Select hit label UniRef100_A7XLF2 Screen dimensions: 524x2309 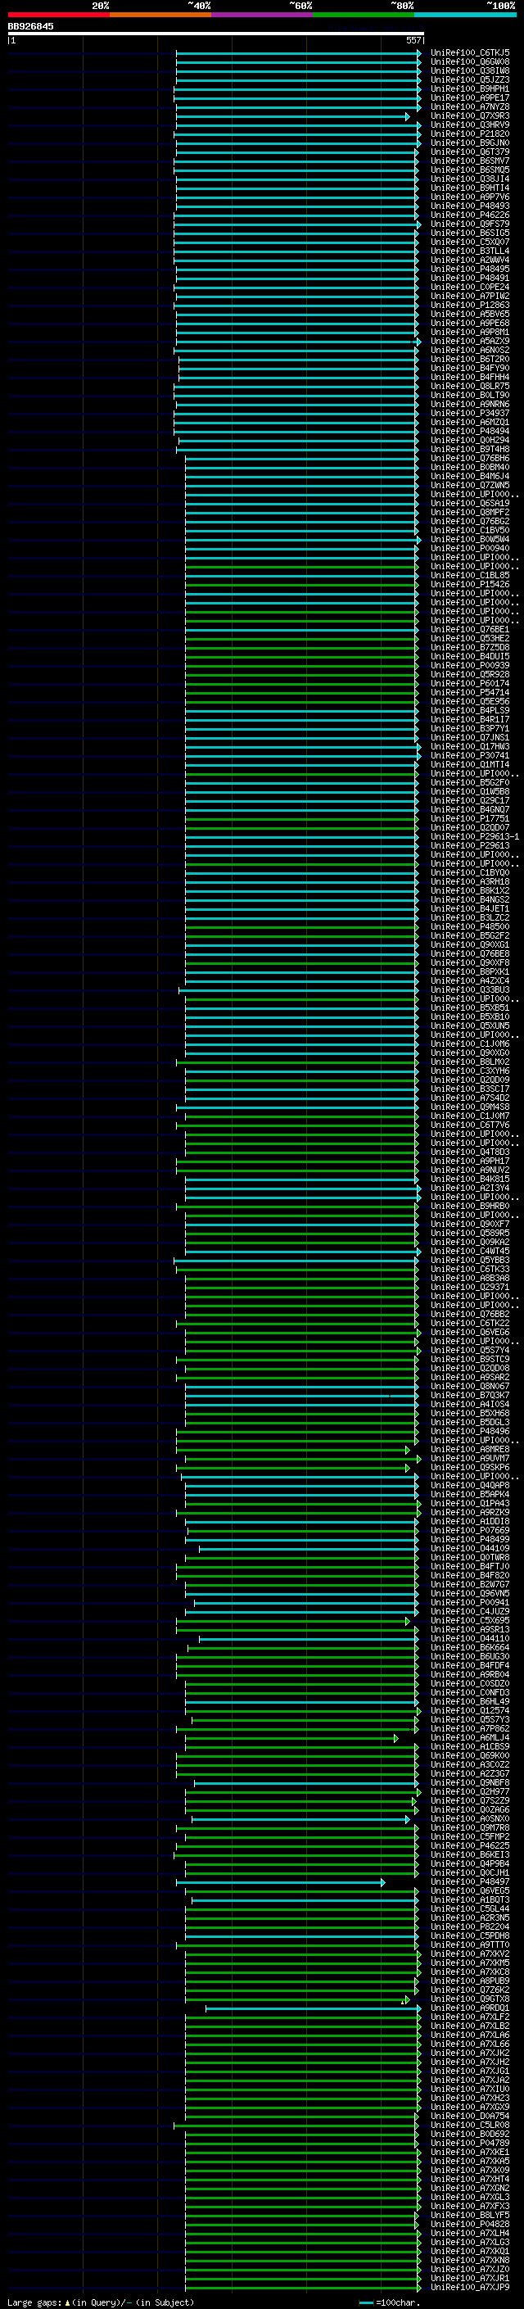pyautogui.click(x=469, y=2016)
